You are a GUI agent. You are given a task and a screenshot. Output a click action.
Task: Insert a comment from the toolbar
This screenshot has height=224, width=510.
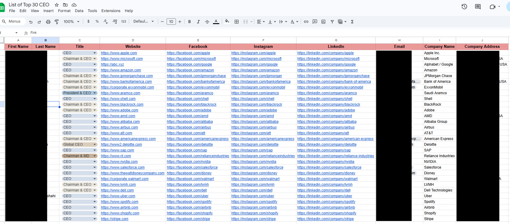(315, 22)
